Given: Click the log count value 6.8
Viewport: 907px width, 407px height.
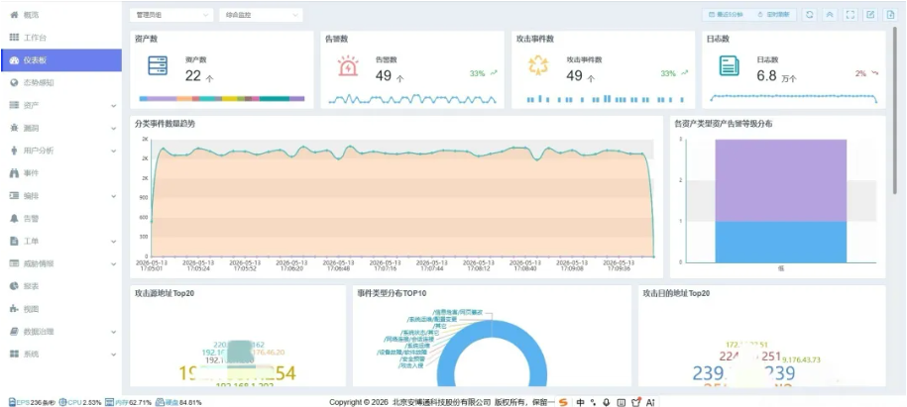Looking at the screenshot, I should click(x=766, y=75).
